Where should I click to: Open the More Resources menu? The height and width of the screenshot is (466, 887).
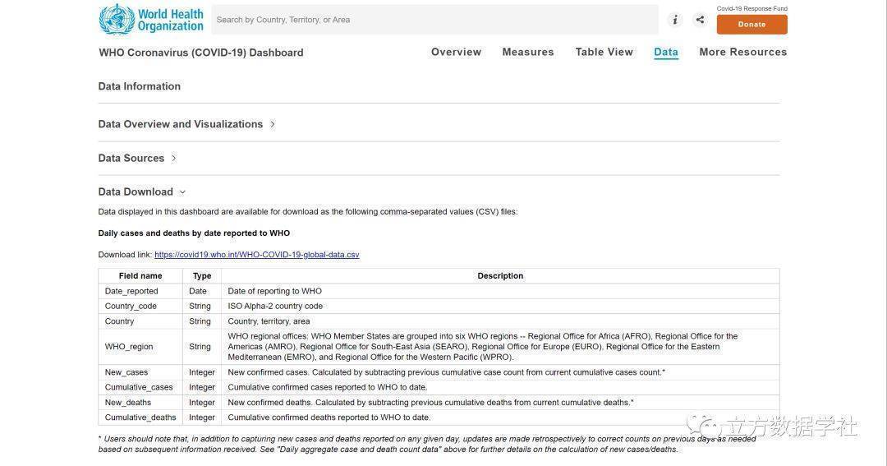click(x=742, y=52)
